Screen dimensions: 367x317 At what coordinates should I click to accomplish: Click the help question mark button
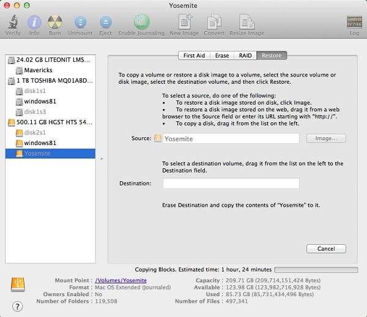click(17, 306)
